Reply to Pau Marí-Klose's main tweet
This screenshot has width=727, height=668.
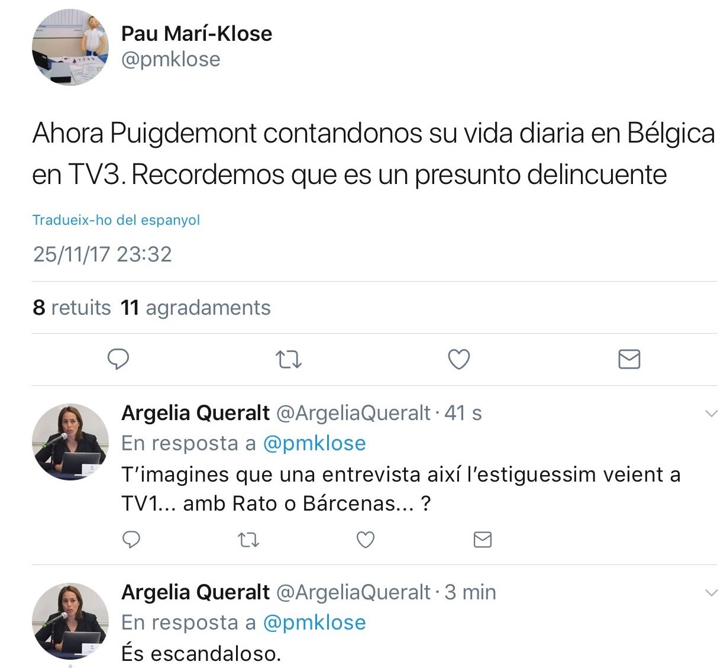click(118, 359)
